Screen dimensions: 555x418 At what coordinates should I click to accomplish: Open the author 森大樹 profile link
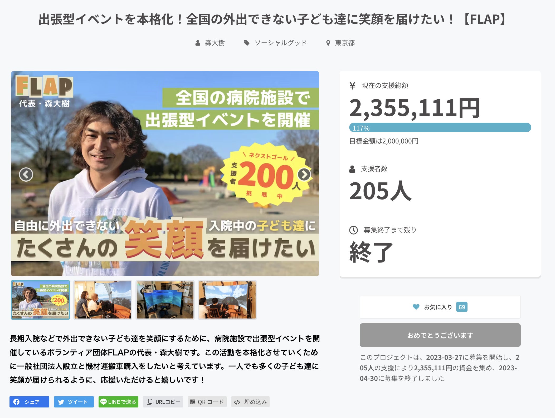pos(215,43)
